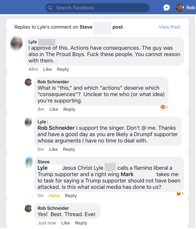Open Lyle's blurred avatar on top comment

click(x=16, y=43)
